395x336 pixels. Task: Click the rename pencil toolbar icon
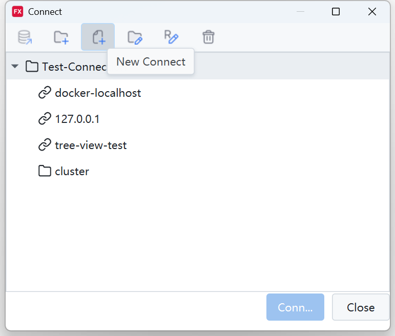(x=171, y=37)
